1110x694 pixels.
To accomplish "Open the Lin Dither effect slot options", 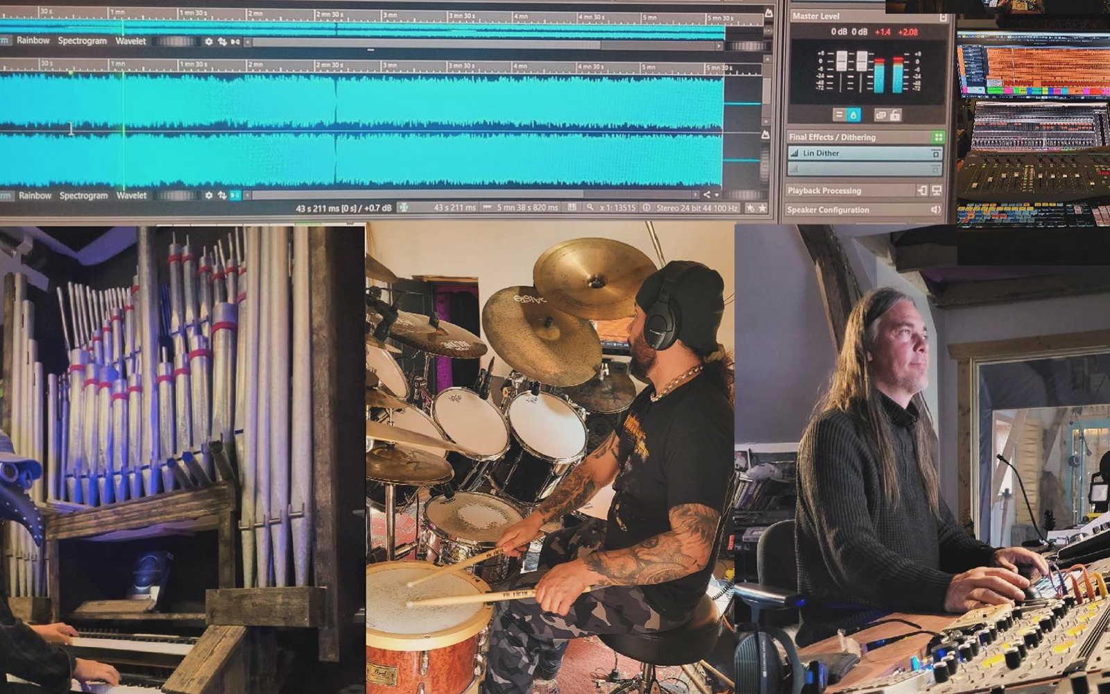I will coord(937,153).
